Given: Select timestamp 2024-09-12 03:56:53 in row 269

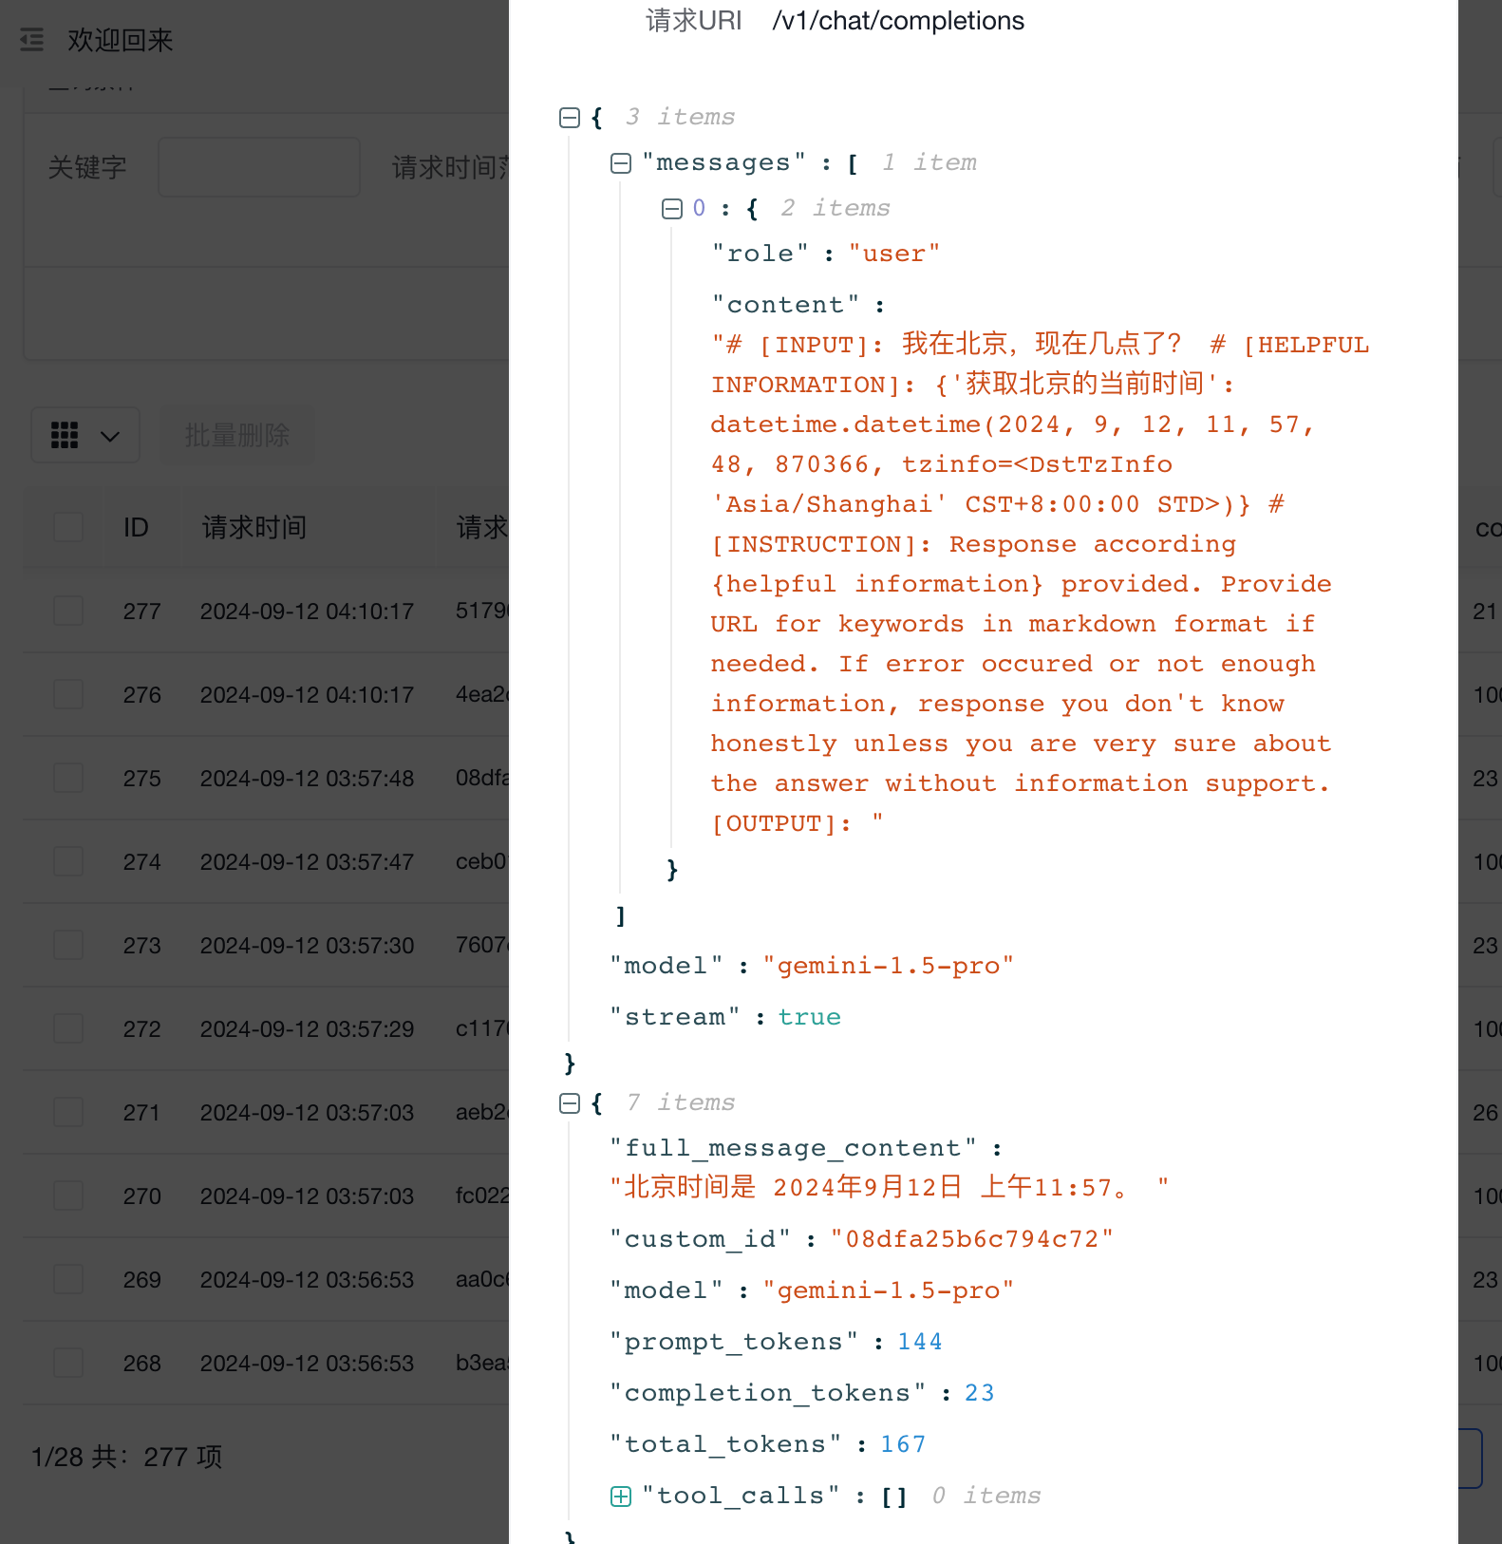Looking at the screenshot, I should pyautogui.click(x=307, y=1279).
